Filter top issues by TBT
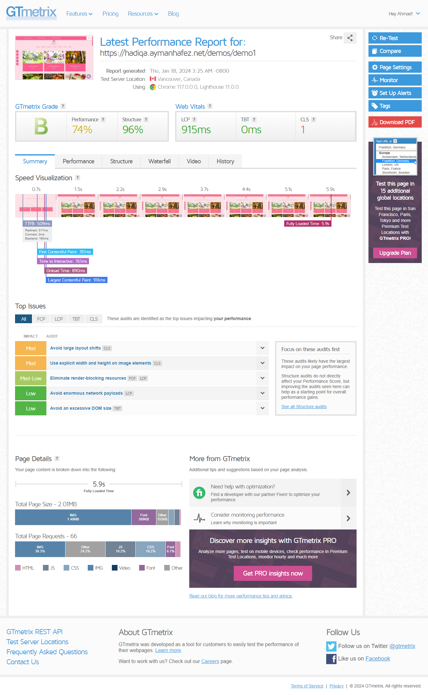Viewport: 428px width, 695px height. 76,319
